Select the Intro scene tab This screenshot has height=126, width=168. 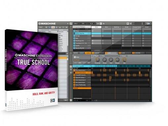tap(96, 27)
